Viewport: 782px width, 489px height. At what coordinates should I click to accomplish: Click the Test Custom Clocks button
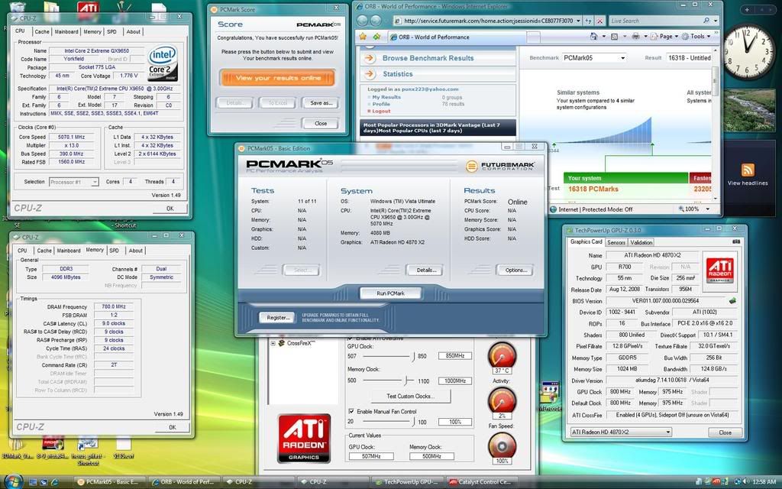tap(410, 397)
